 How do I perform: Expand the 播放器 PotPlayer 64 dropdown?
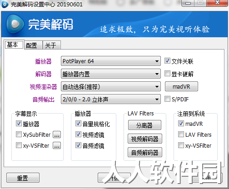[111, 61]
